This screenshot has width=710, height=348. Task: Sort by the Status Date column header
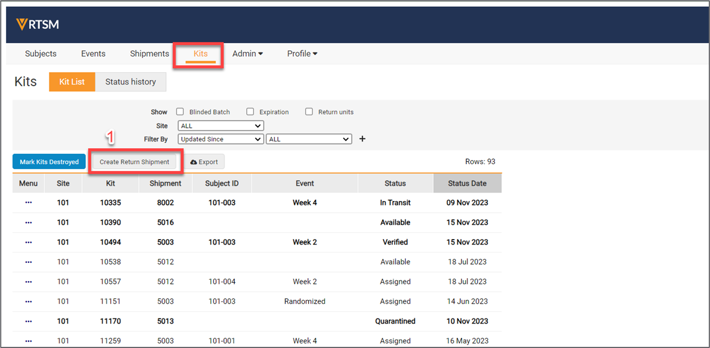(467, 183)
